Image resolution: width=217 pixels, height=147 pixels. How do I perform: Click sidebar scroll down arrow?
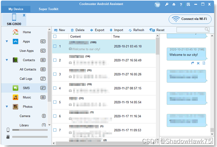(x=50, y=125)
